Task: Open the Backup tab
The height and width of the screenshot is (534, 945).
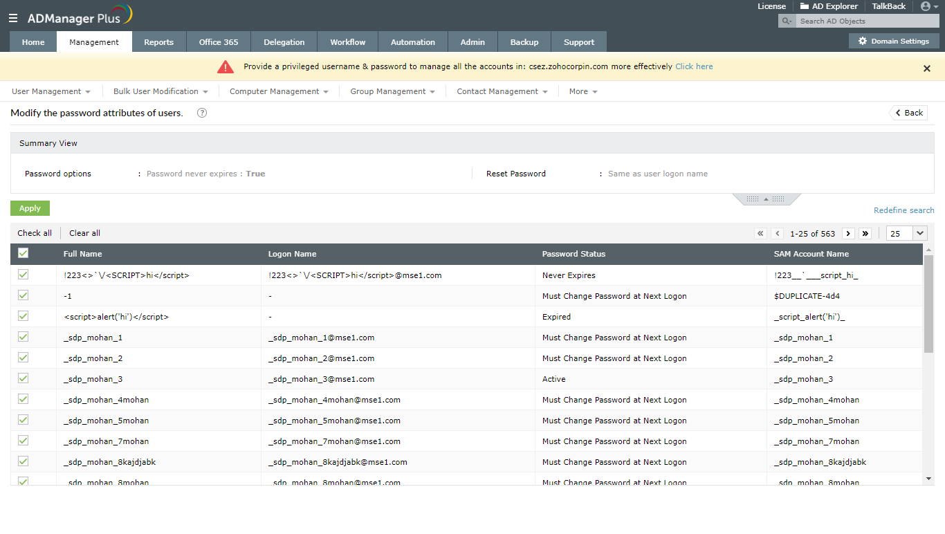Action: pos(524,42)
